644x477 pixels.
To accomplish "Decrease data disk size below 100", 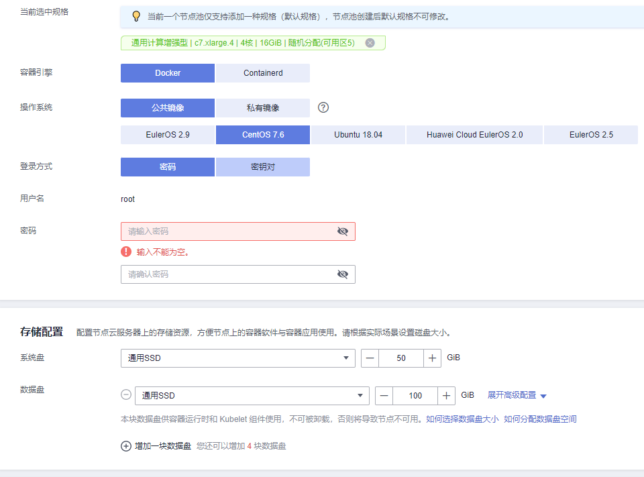I will [x=384, y=396].
